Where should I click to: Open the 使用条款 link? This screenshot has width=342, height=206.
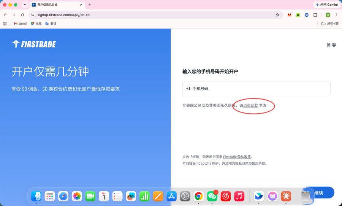coord(258,163)
